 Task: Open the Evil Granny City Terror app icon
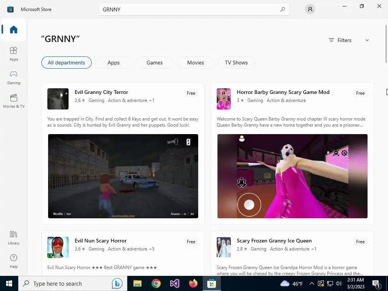[x=58, y=99]
